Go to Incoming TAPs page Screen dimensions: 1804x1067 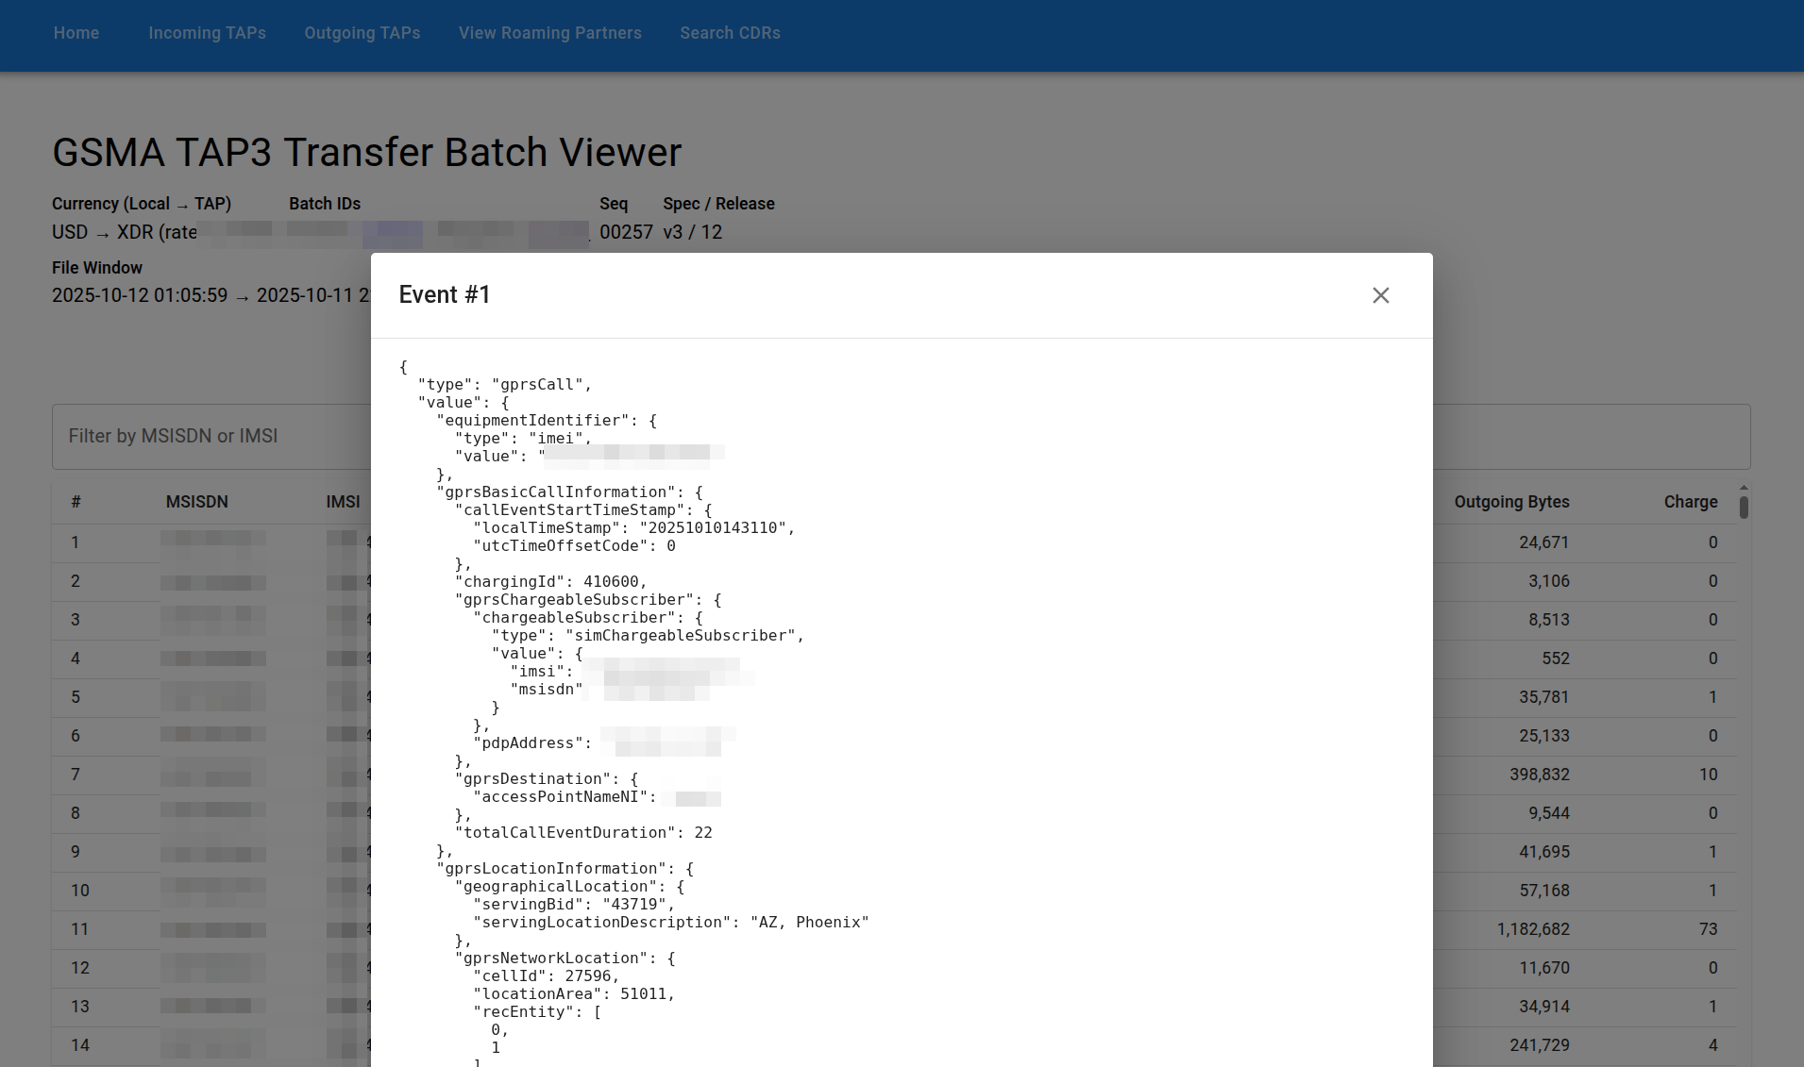207,33
